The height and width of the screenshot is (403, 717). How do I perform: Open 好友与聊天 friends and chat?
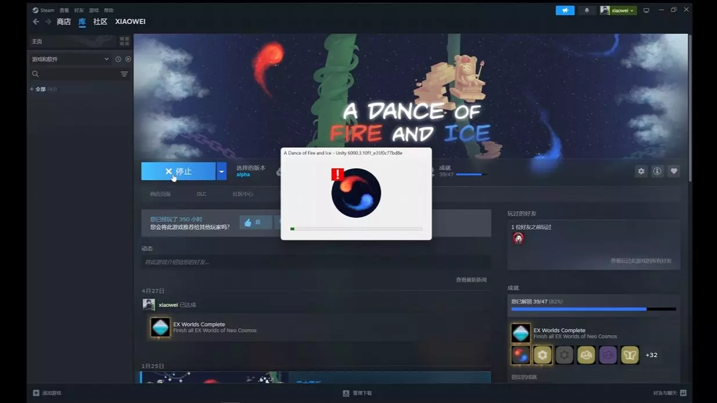click(x=670, y=393)
